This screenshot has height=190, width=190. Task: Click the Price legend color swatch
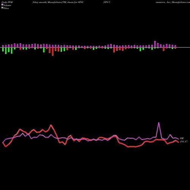[2, 8]
